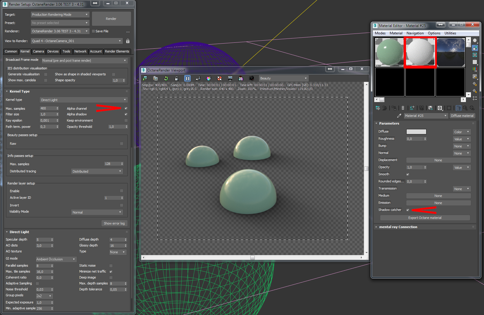Click the Emission None button

[438, 203]
